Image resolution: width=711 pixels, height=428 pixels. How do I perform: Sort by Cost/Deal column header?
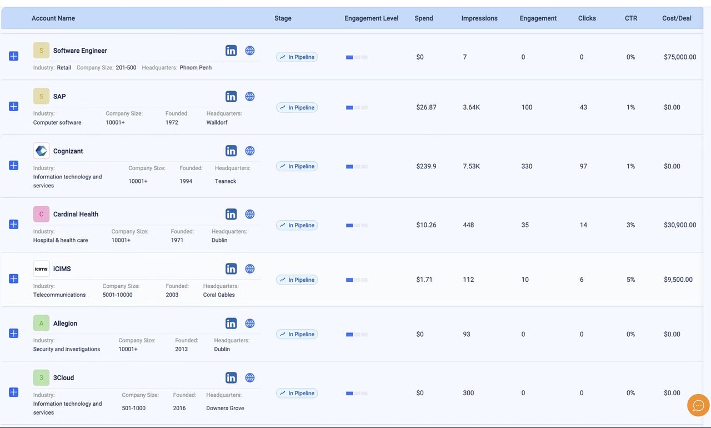click(677, 18)
